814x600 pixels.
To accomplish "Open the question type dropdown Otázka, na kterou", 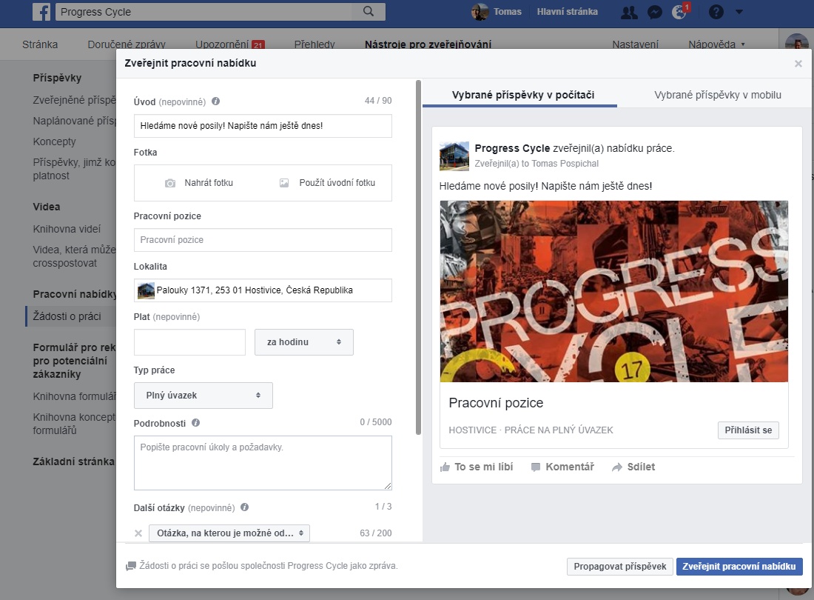I will click(229, 533).
